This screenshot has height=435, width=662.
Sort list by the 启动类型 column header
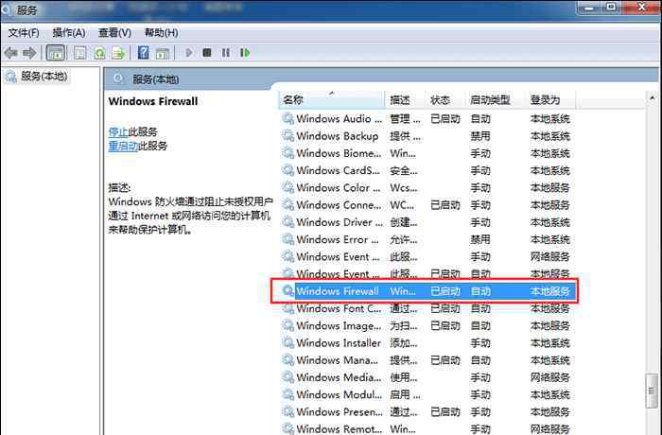490,100
